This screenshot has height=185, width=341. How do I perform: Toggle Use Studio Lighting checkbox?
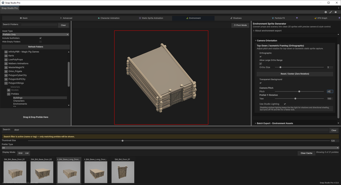point(285,104)
